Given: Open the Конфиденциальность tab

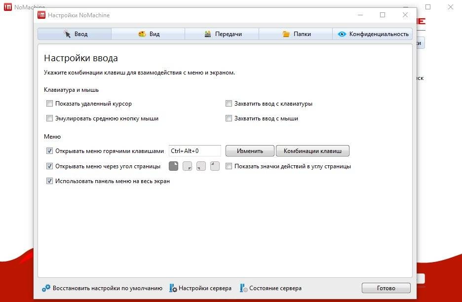Looking at the screenshot, I should pyautogui.click(x=373, y=34).
